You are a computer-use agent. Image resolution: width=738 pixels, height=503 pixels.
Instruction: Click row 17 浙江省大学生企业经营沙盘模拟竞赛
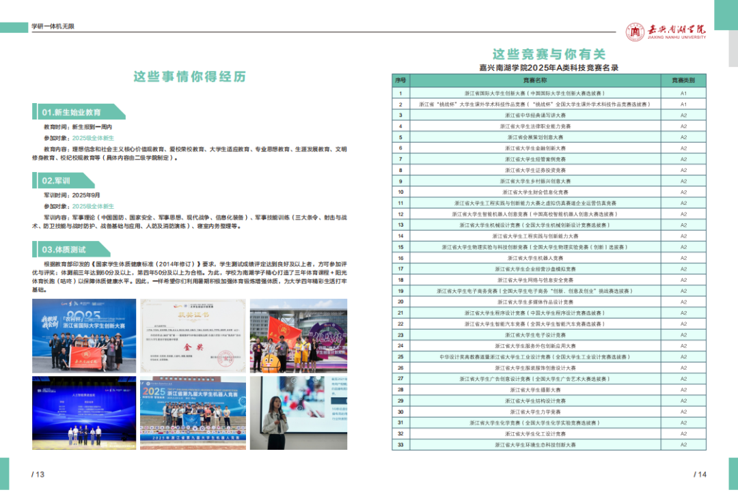[549, 269]
